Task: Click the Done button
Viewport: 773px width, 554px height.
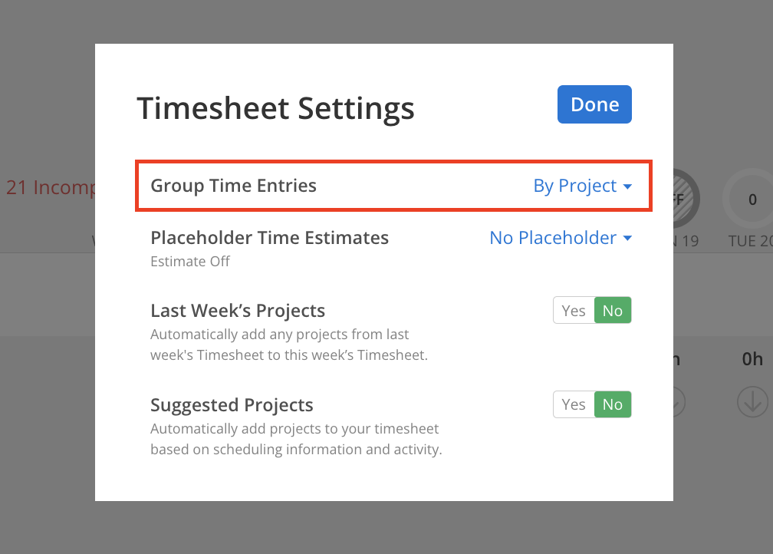Action: pos(594,104)
